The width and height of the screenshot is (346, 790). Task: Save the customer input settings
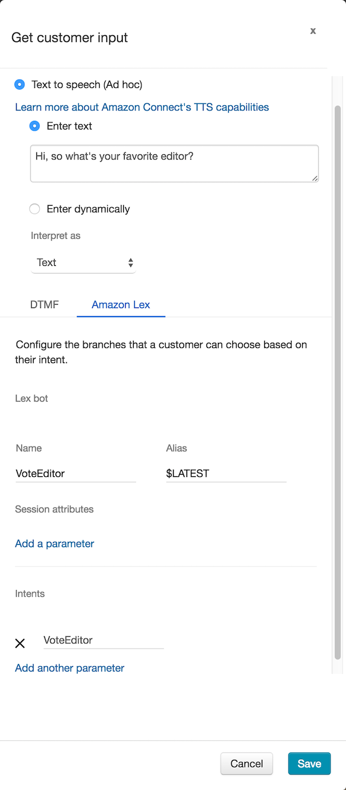pyautogui.click(x=309, y=763)
